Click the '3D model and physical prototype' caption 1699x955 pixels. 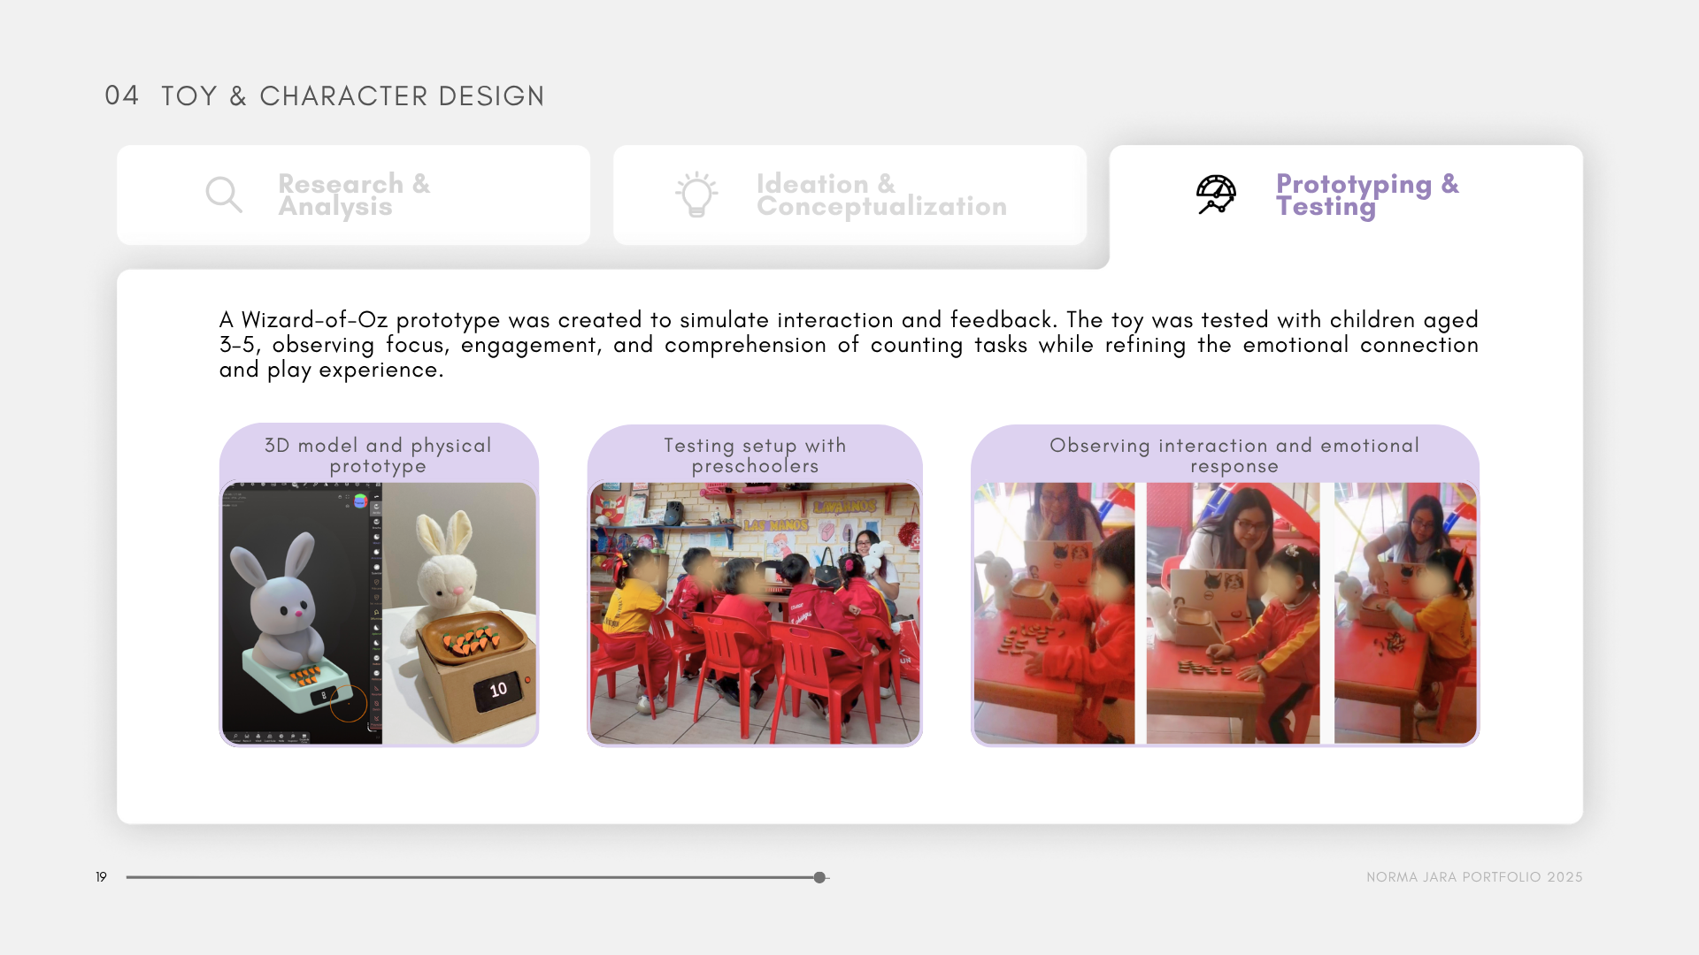[x=378, y=455]
